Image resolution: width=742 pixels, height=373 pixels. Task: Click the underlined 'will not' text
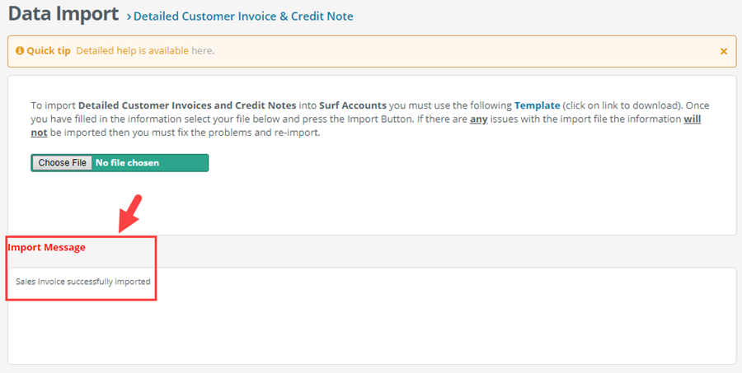click(693, 119)
